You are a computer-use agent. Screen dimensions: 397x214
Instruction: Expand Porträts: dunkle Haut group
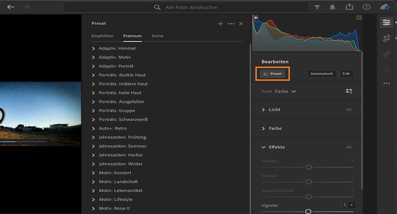tap(93, 75)
